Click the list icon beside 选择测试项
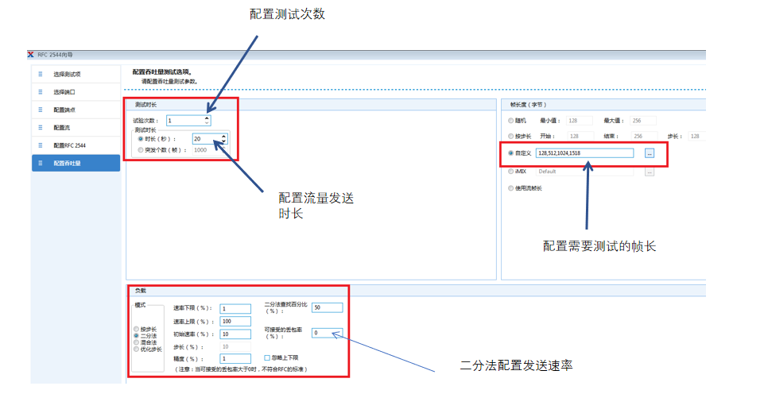768x417 pixels. point(41,75)
